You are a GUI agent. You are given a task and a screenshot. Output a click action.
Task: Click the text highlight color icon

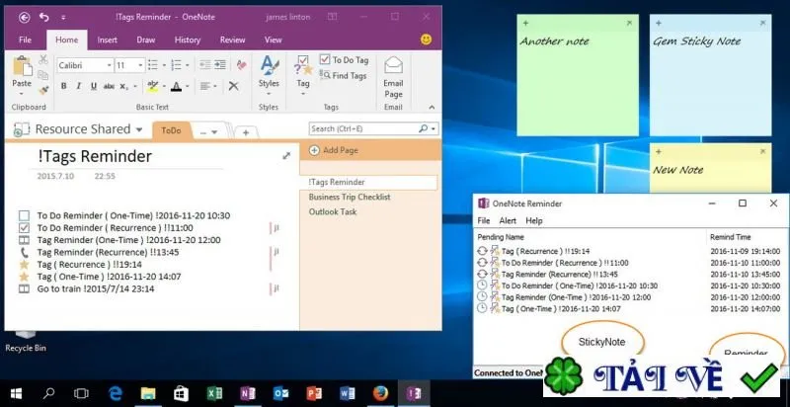click(x=153, y=86)
